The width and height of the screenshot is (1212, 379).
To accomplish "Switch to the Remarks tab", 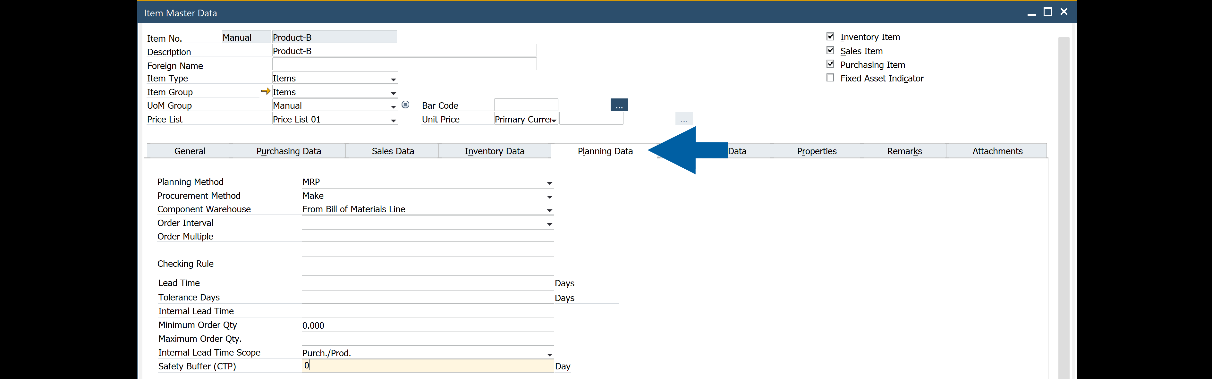I will (904, 151).
